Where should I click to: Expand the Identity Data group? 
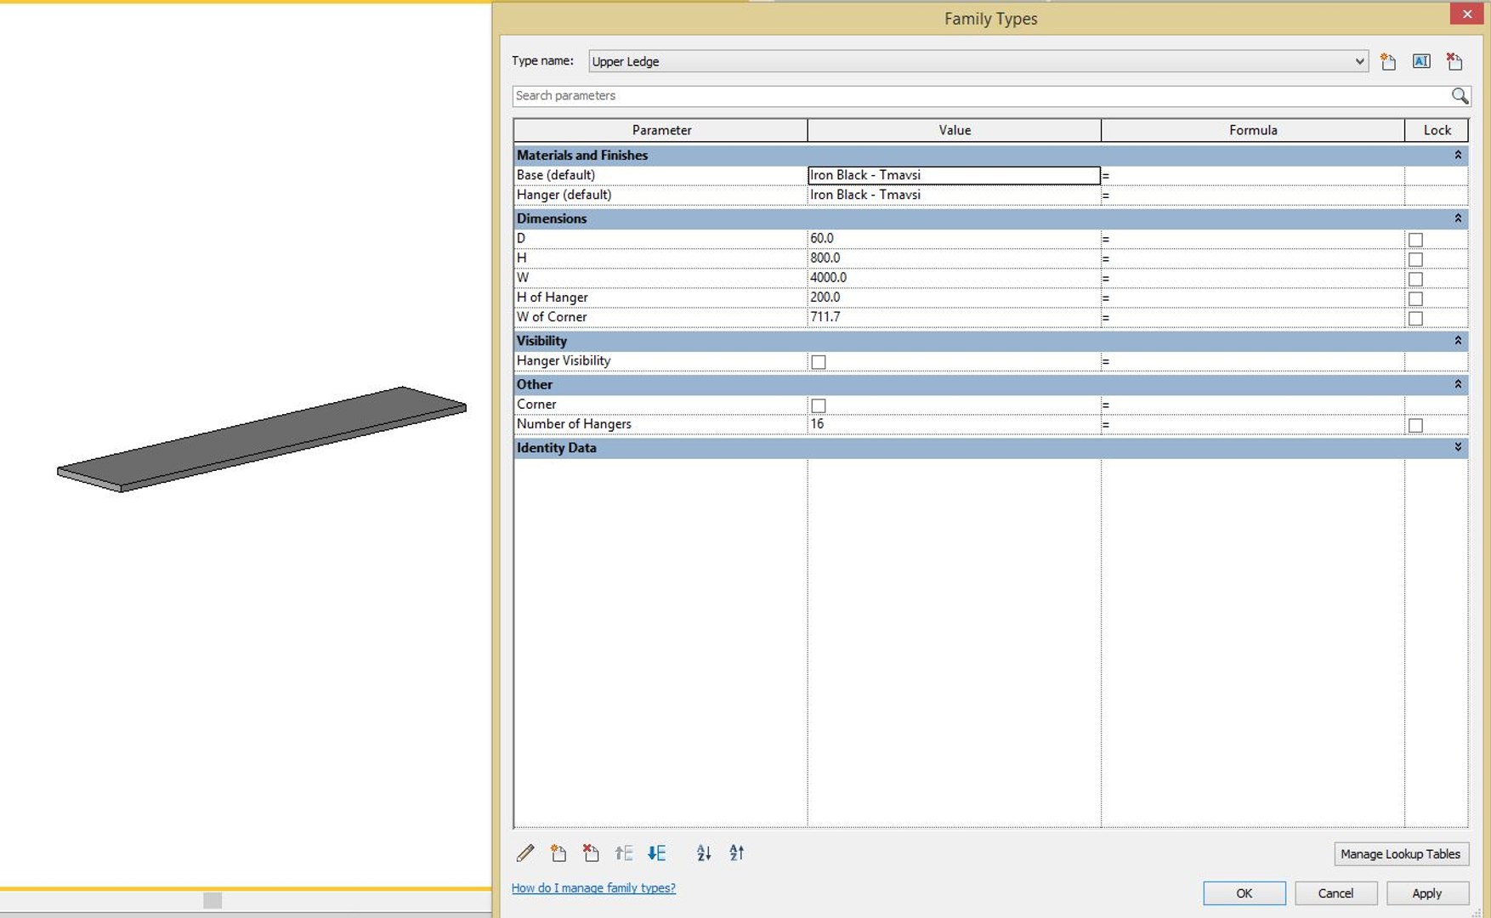[1458, 447]
